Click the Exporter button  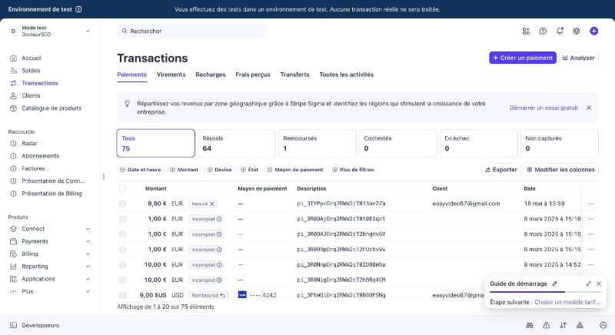coord(501,170)
